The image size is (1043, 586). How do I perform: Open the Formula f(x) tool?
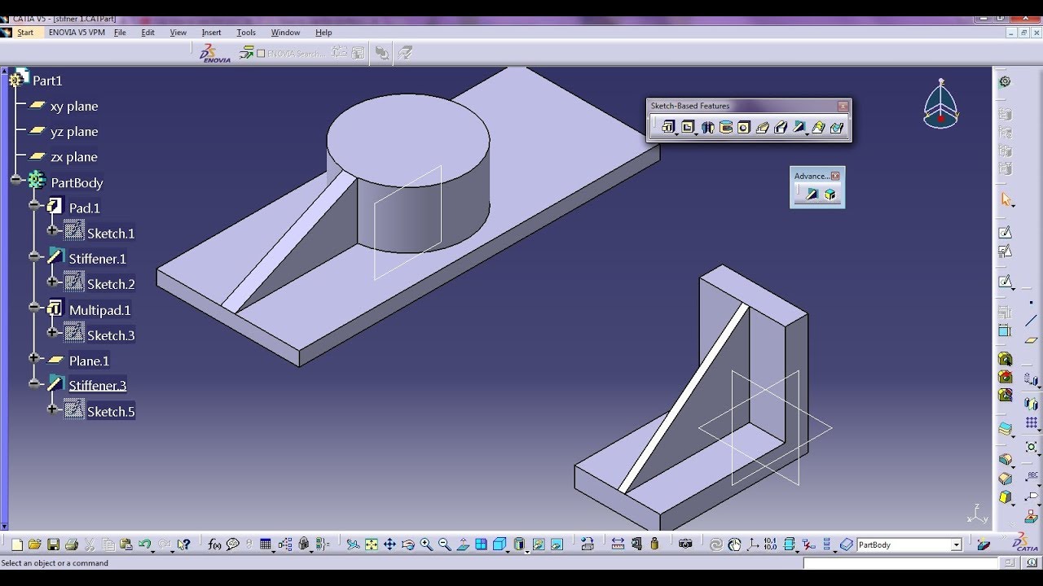214,544
